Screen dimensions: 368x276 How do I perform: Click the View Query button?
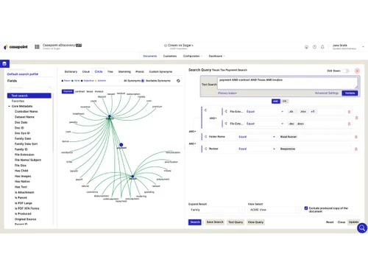click(255, 222)
